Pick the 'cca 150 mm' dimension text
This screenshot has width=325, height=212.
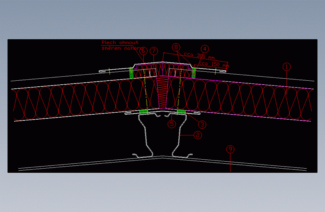[213, 64]
